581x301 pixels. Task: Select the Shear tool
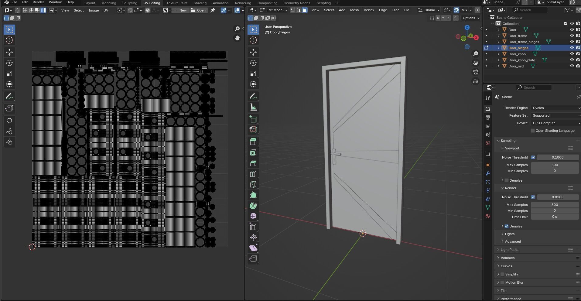pyautogui.click(x=253, y=248)
